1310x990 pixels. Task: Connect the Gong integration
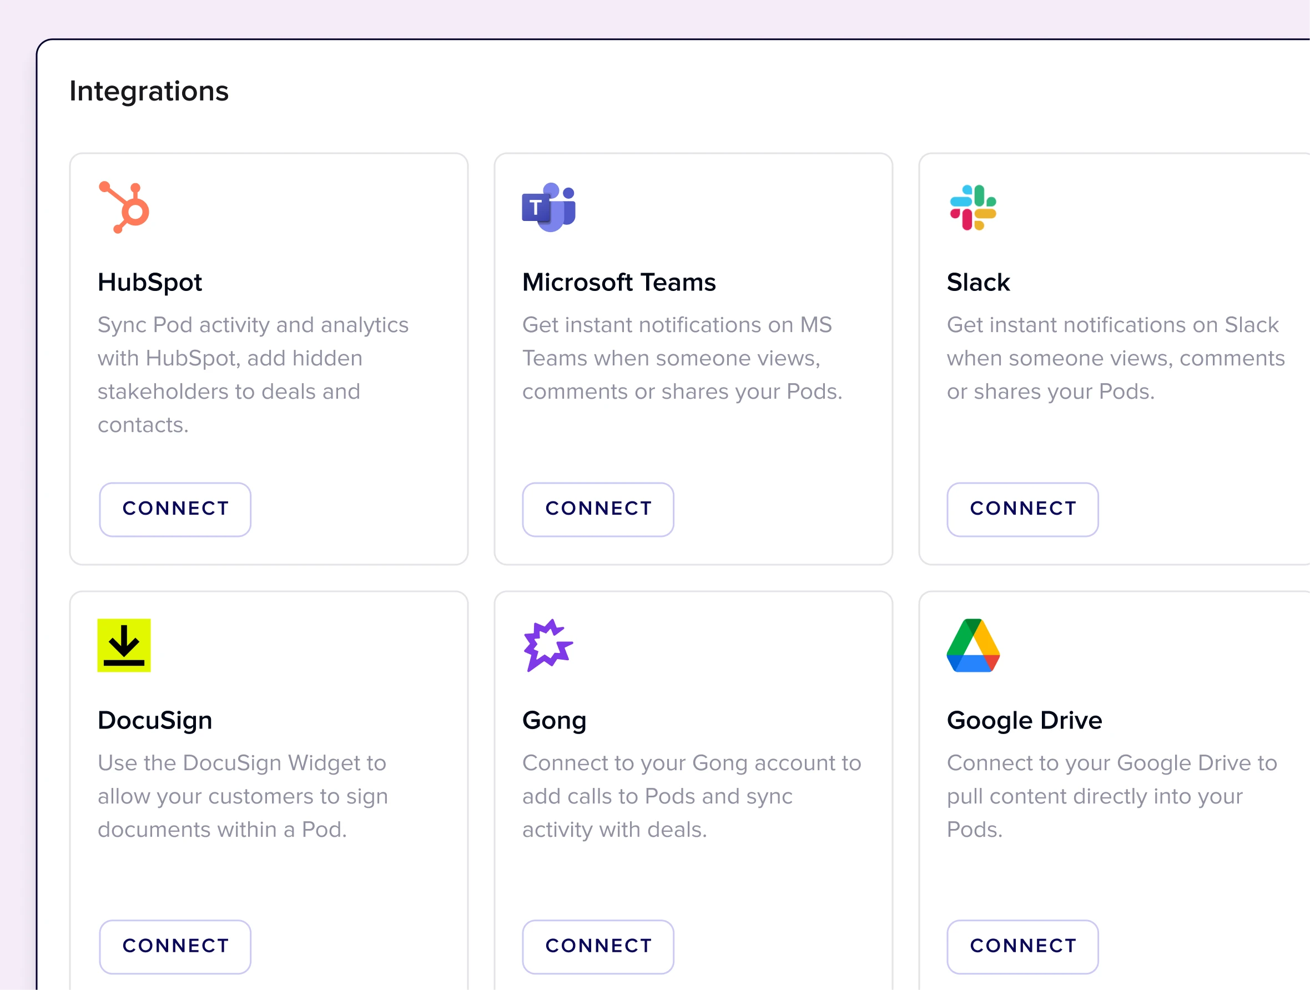tap(598, 946)
